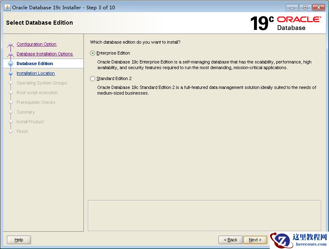Click the Install Product step text

(30, 122)
